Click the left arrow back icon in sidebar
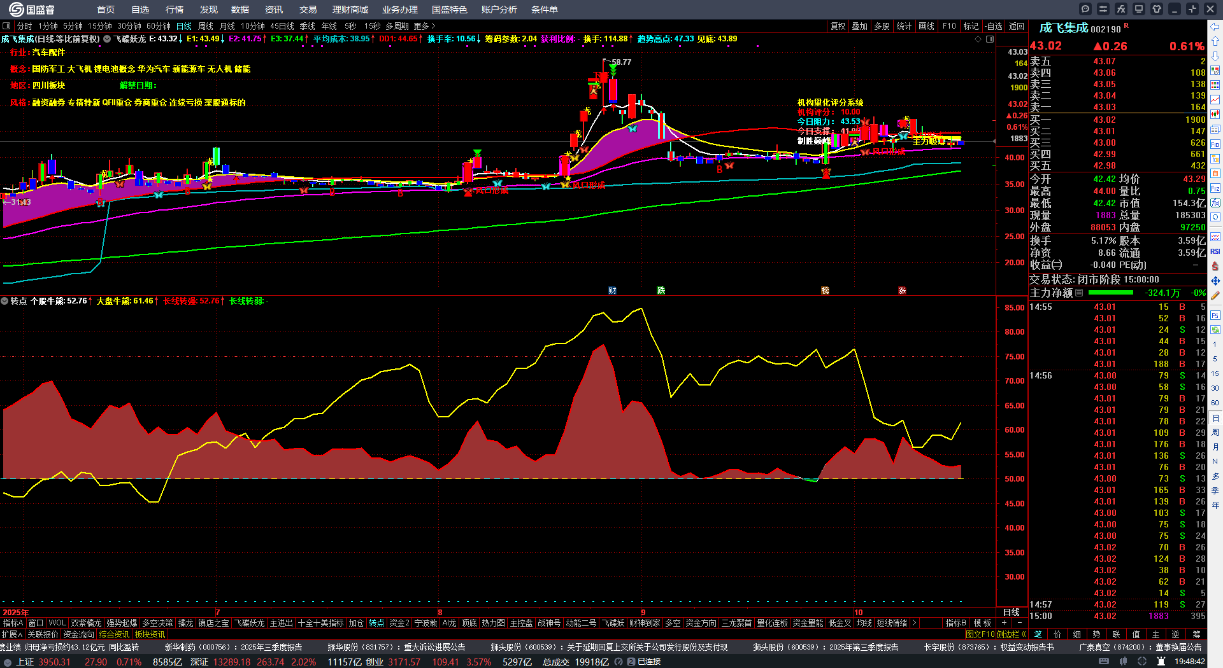 pos(1215,27)
